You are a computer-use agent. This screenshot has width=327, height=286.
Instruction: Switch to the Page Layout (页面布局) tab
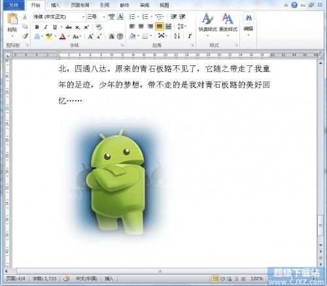[x=80, y=5]
